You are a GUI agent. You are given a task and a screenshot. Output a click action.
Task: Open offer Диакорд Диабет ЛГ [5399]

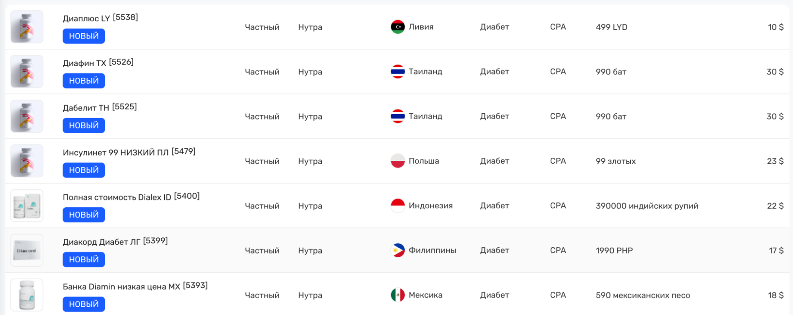(x=115, y=241)
